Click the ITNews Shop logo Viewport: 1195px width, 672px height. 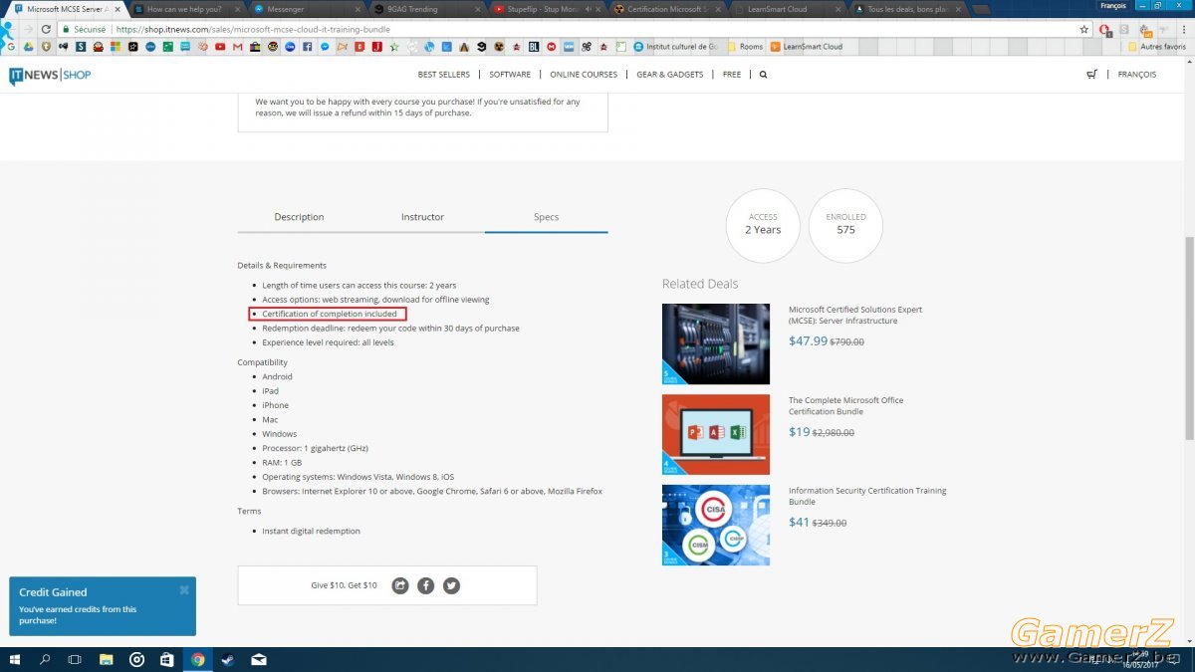(50, 76)
